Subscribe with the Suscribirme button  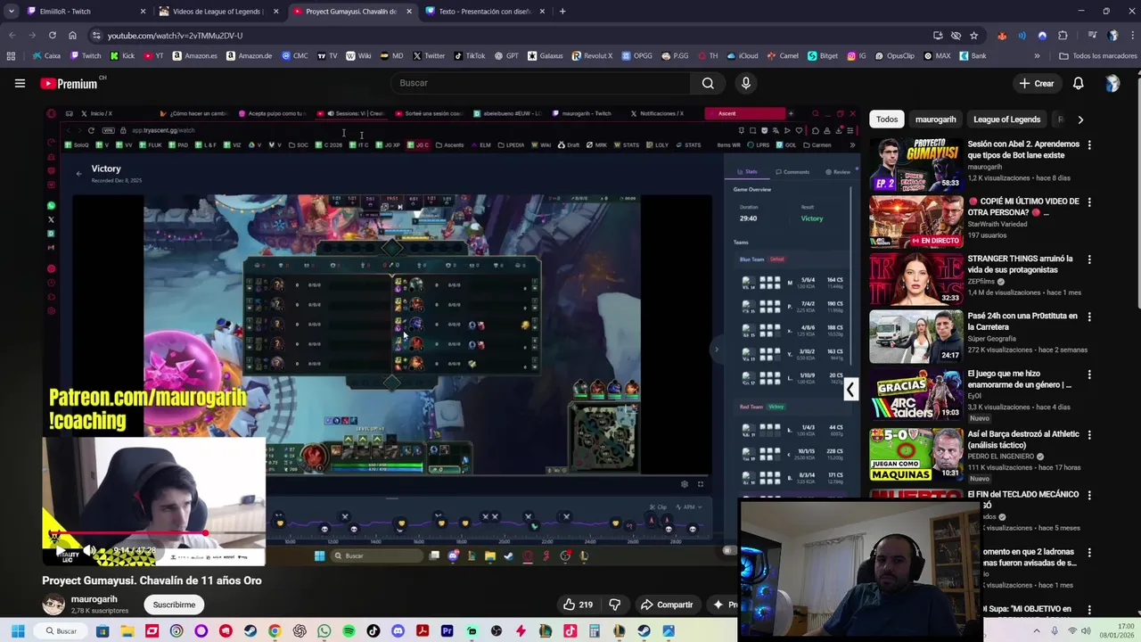click(x=174, y=605)
